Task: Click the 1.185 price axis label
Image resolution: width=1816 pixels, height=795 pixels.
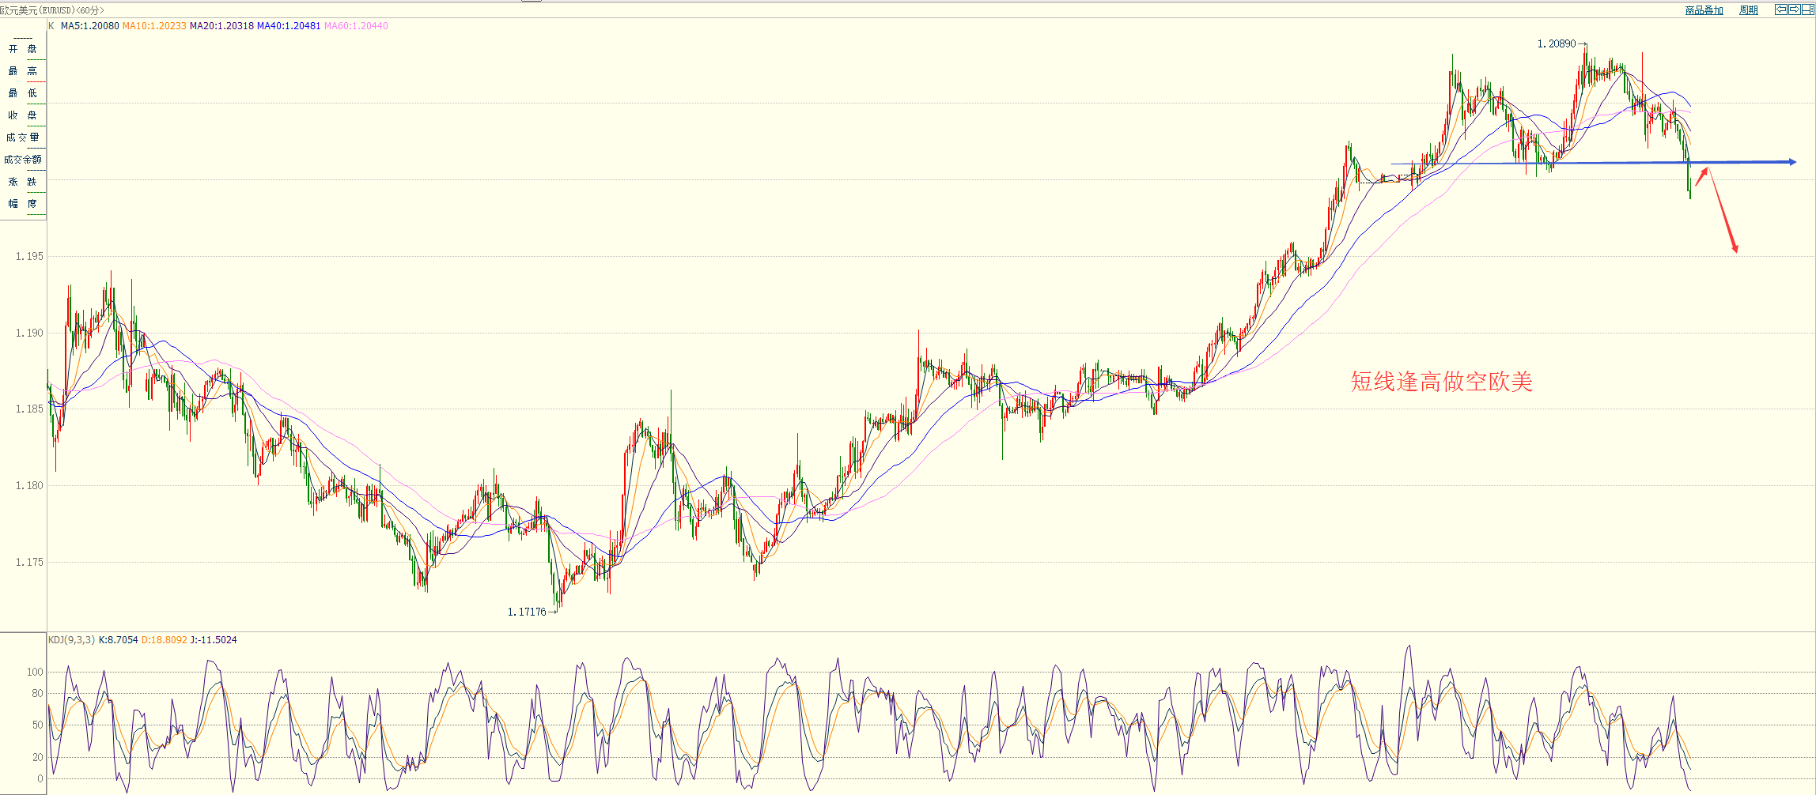Action: 29,409
